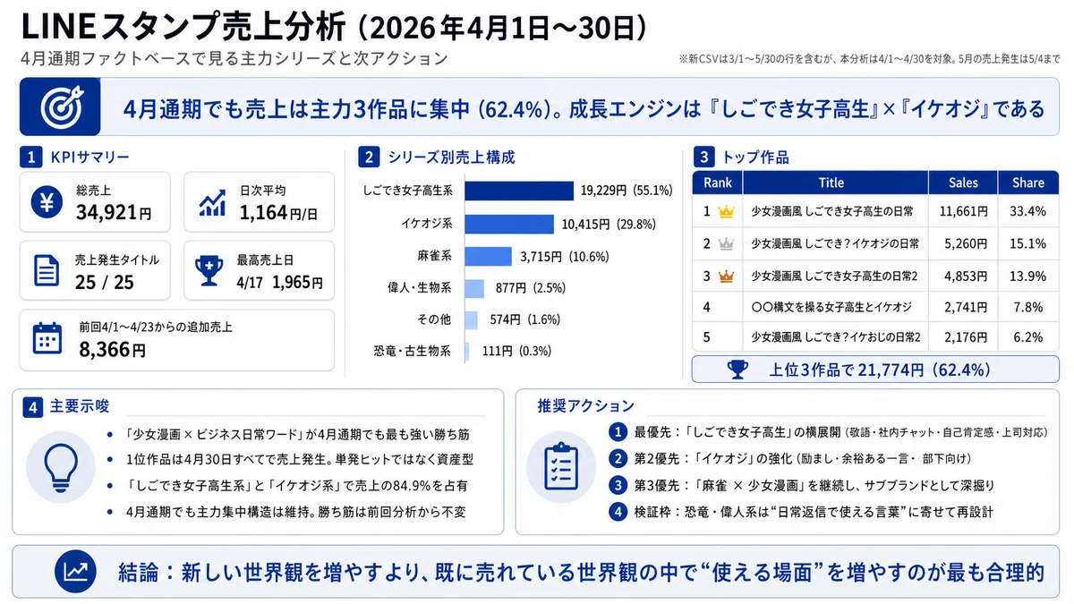Click the 上位3作品で 21,774円 (62.4%) summary
This screenshot has width=1074, height=604.
coord(874,370)
